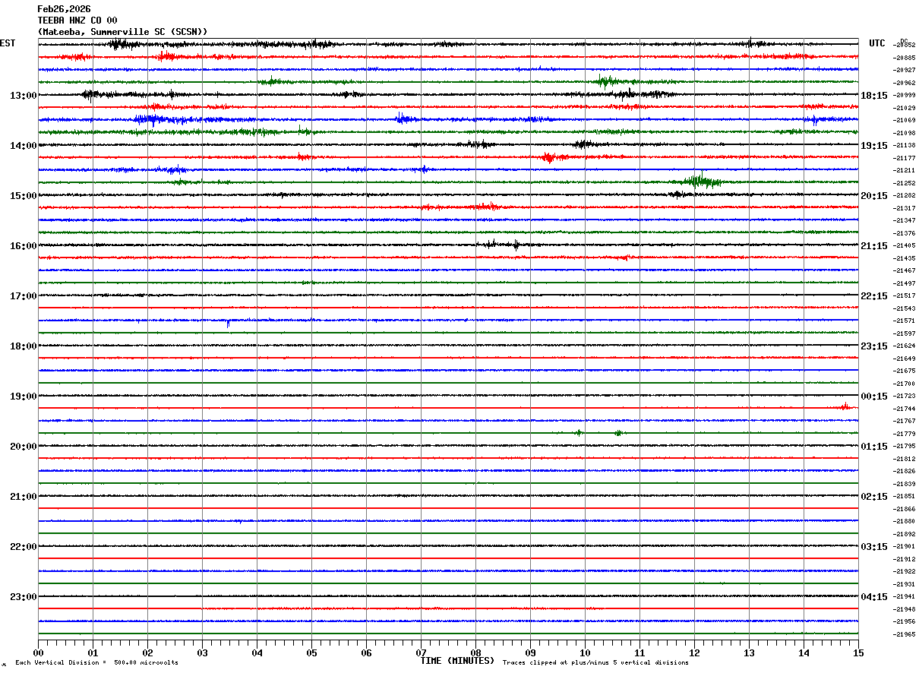Click the DC offset value -21317
Screen dimensions: 919x673
coord(905,208)
